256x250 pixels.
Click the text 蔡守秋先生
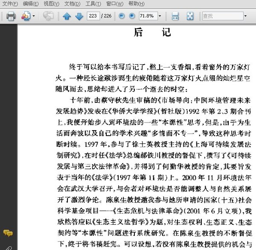(118, 100)
